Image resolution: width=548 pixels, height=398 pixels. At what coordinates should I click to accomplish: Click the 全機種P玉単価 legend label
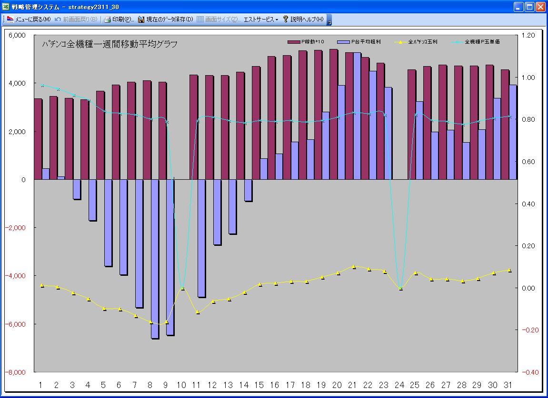482,41
